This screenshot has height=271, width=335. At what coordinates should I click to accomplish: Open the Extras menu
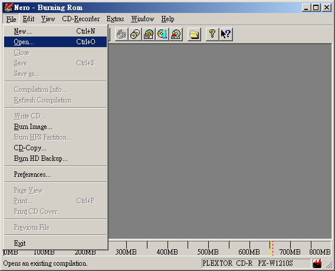coord(116,19)
